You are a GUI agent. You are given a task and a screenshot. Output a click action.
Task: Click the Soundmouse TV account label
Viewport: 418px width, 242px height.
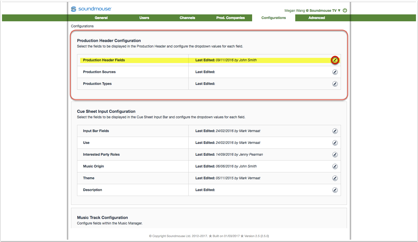click(323, 11)
